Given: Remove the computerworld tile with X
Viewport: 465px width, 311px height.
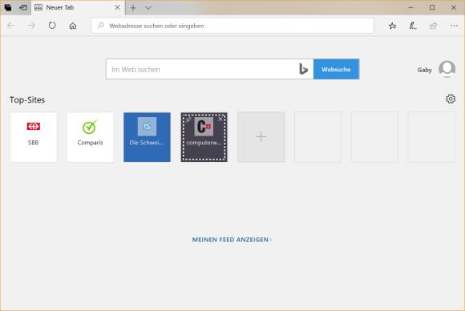Looking at the screenshot, I should (220, 119).
